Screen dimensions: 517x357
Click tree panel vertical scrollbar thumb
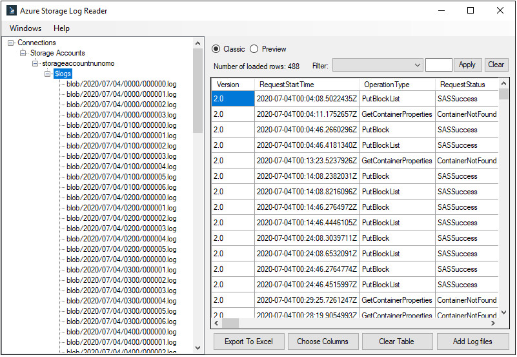198,90
